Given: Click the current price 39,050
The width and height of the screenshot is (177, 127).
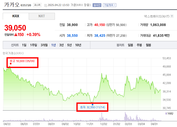Looking at the screenshot, I should pyautogui.click(x=15, y=28).
